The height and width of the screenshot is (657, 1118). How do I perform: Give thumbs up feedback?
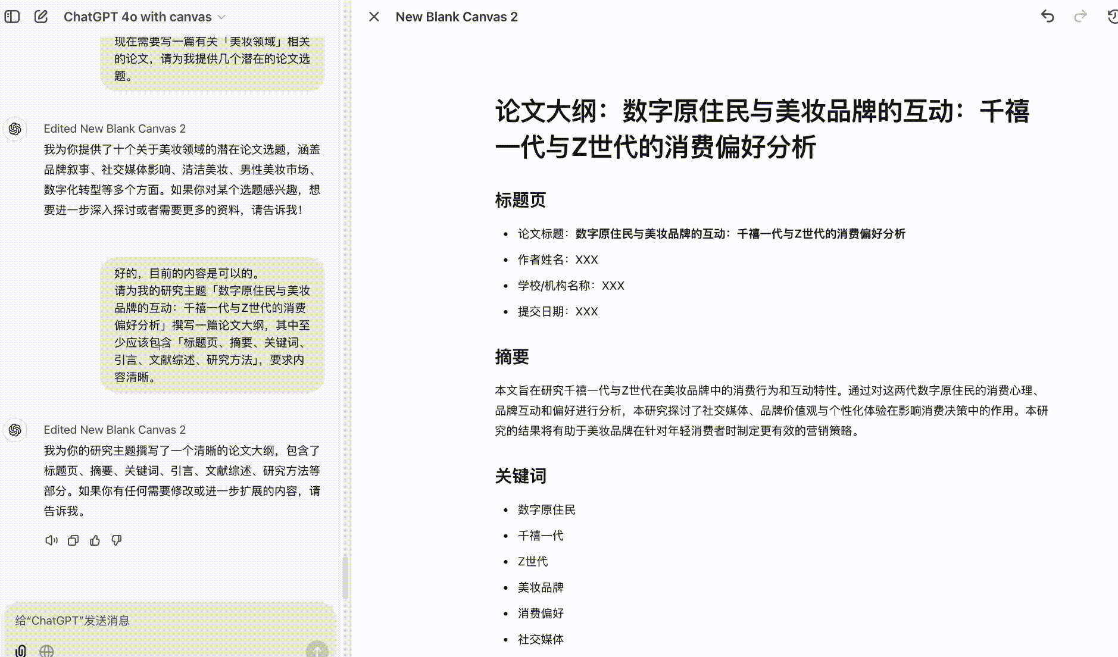[95, 540]
